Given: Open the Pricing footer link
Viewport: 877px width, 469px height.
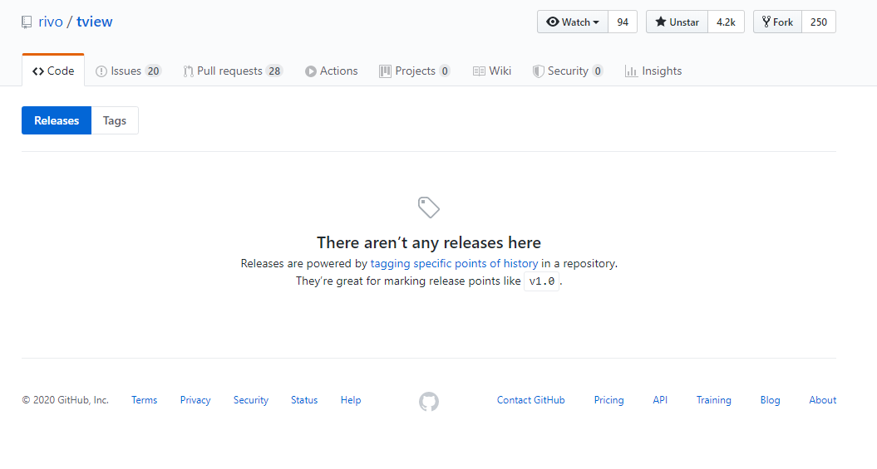Looking at the screenshot, I should click(x=608, y=400).
